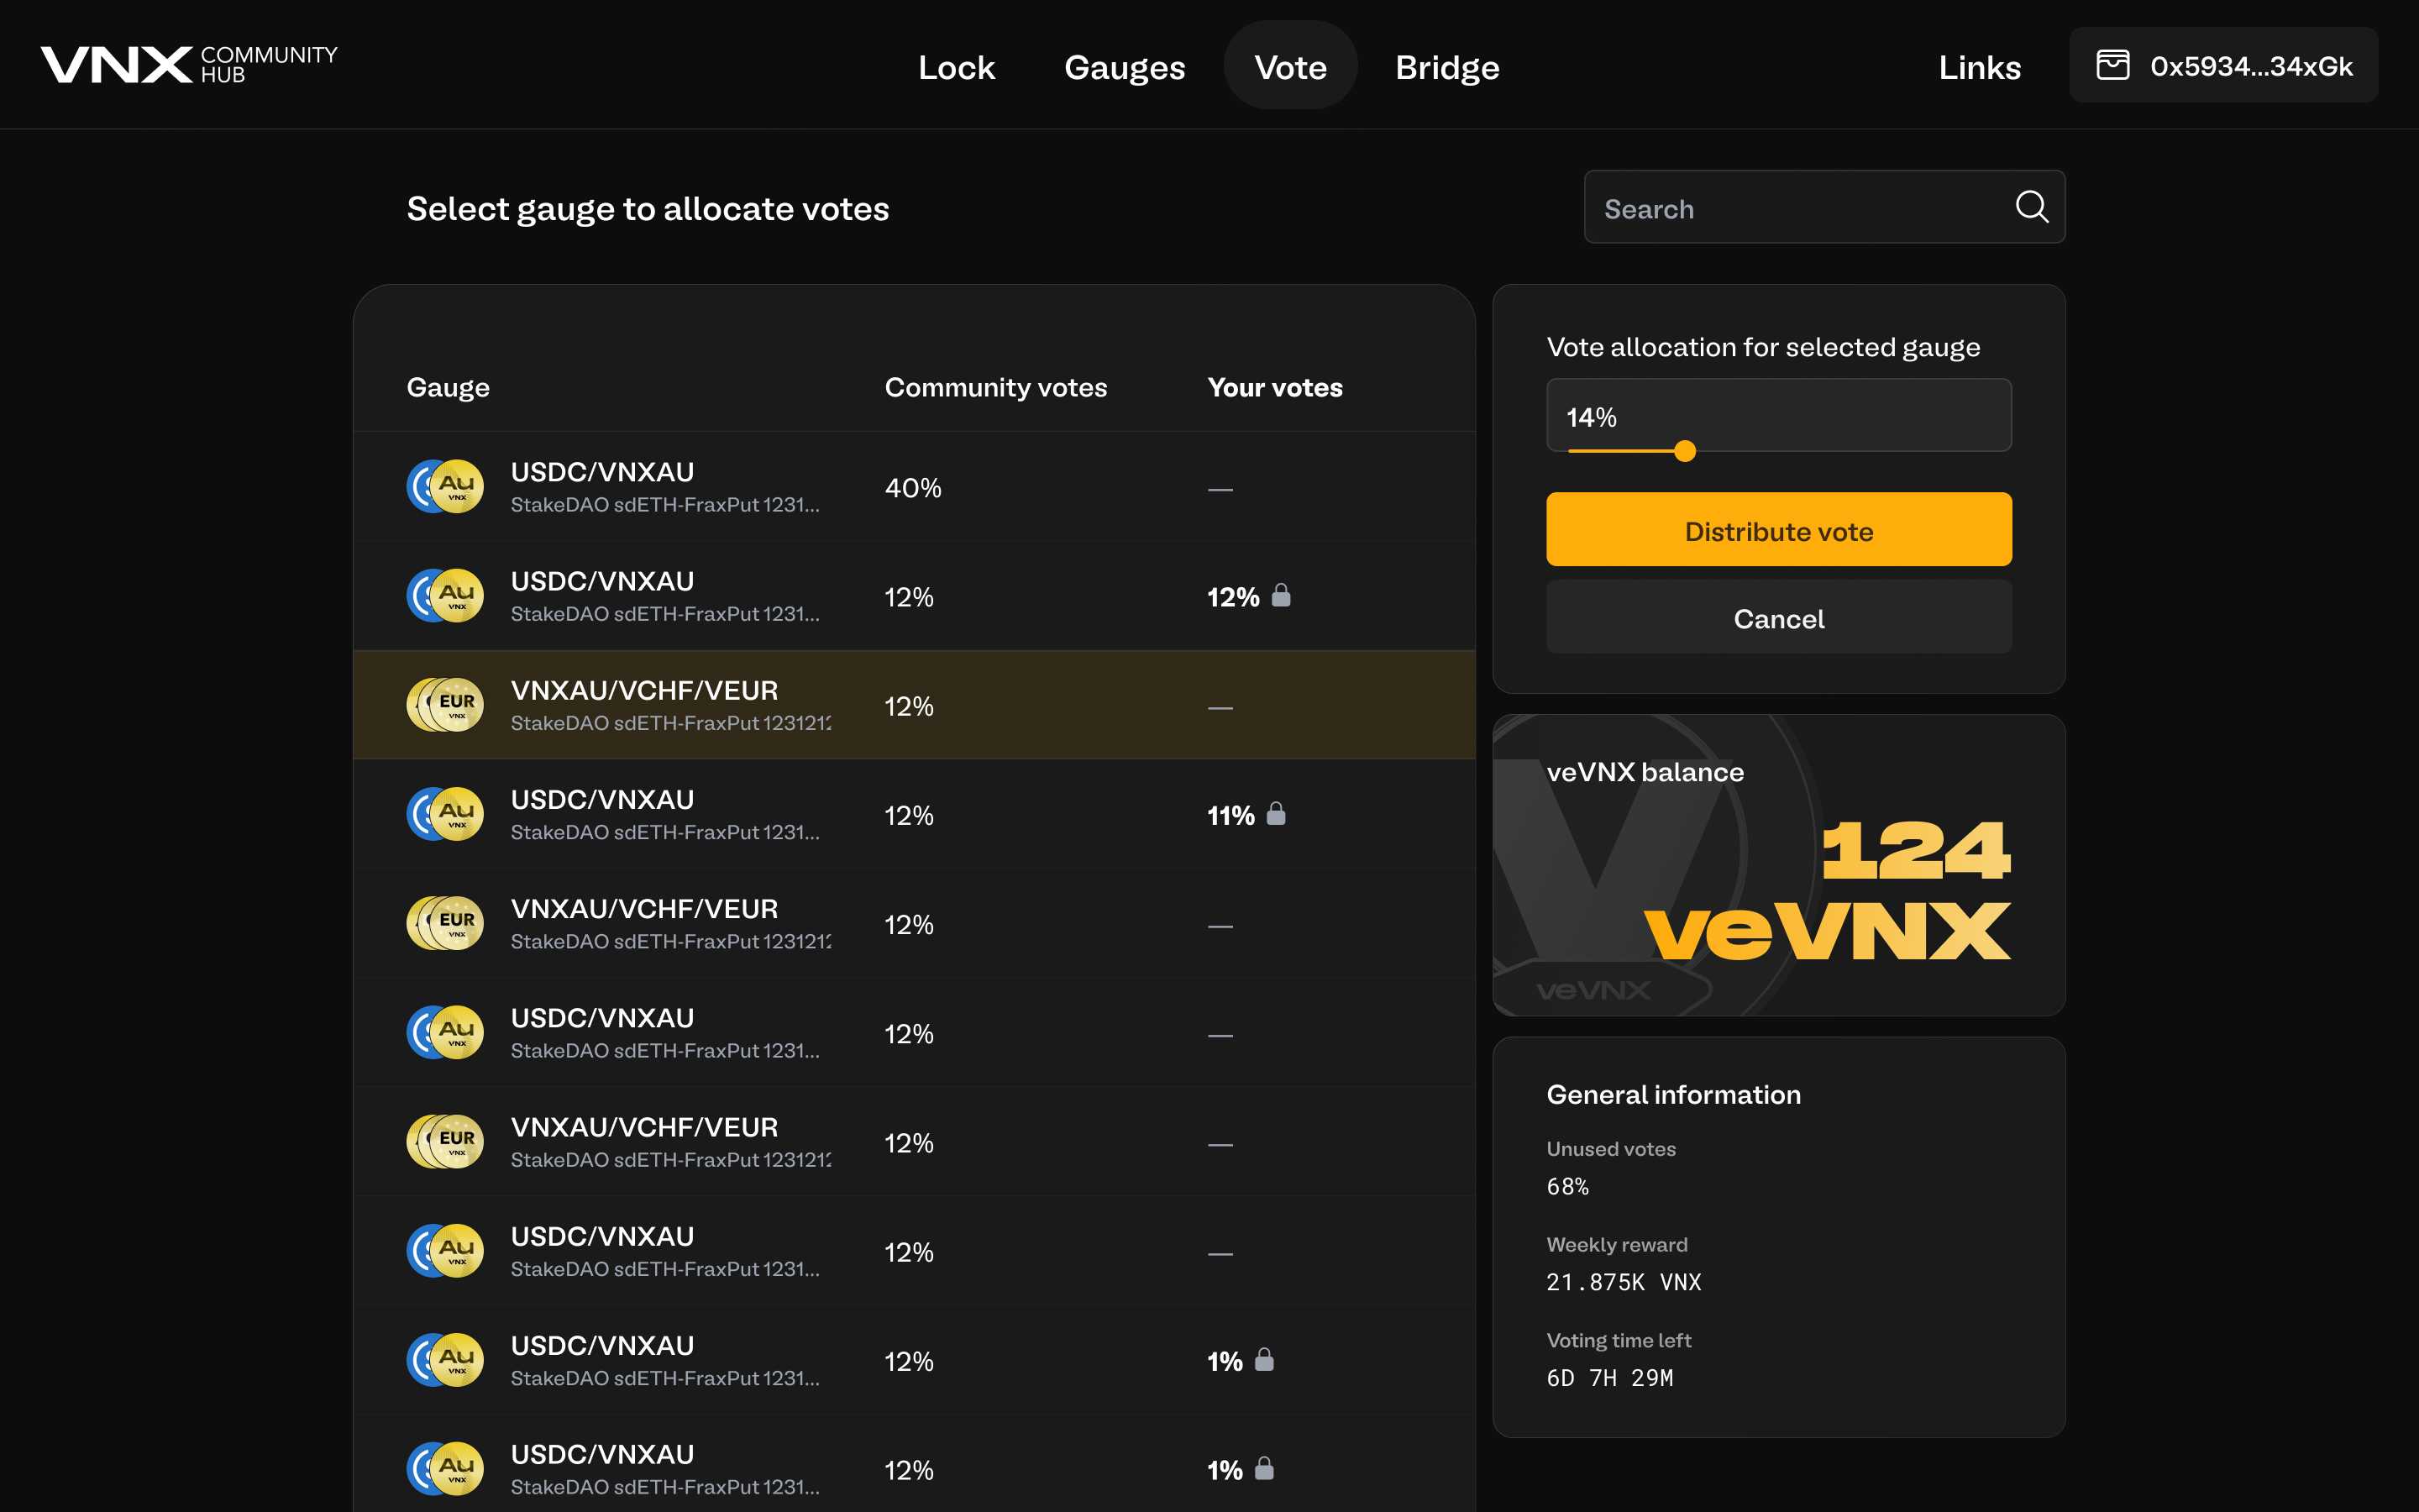
Task: Click the first USDC/VNXAU 40% coin icon
Action: coord(445,487)
